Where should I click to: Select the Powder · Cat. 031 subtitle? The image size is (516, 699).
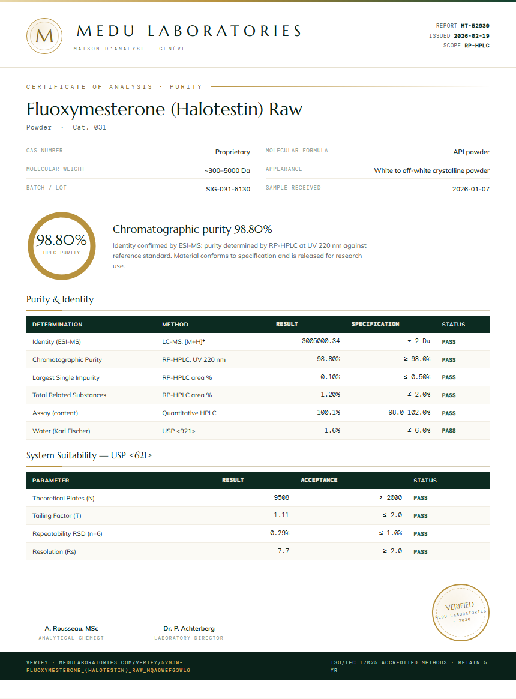[x=66, y=127]
